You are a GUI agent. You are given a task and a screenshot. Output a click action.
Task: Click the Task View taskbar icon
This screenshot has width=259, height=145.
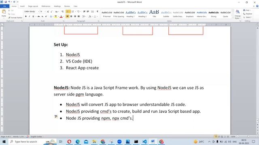61,141
